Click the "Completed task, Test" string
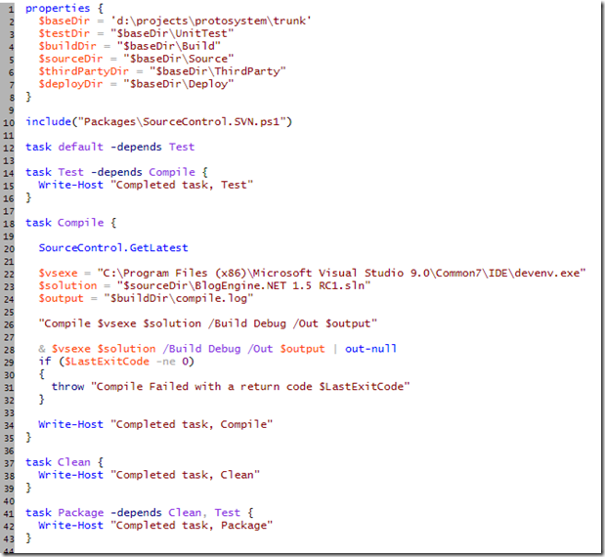The width and height of the screenshot is (605, 557). pyautogui.click(x=183, y=185)
